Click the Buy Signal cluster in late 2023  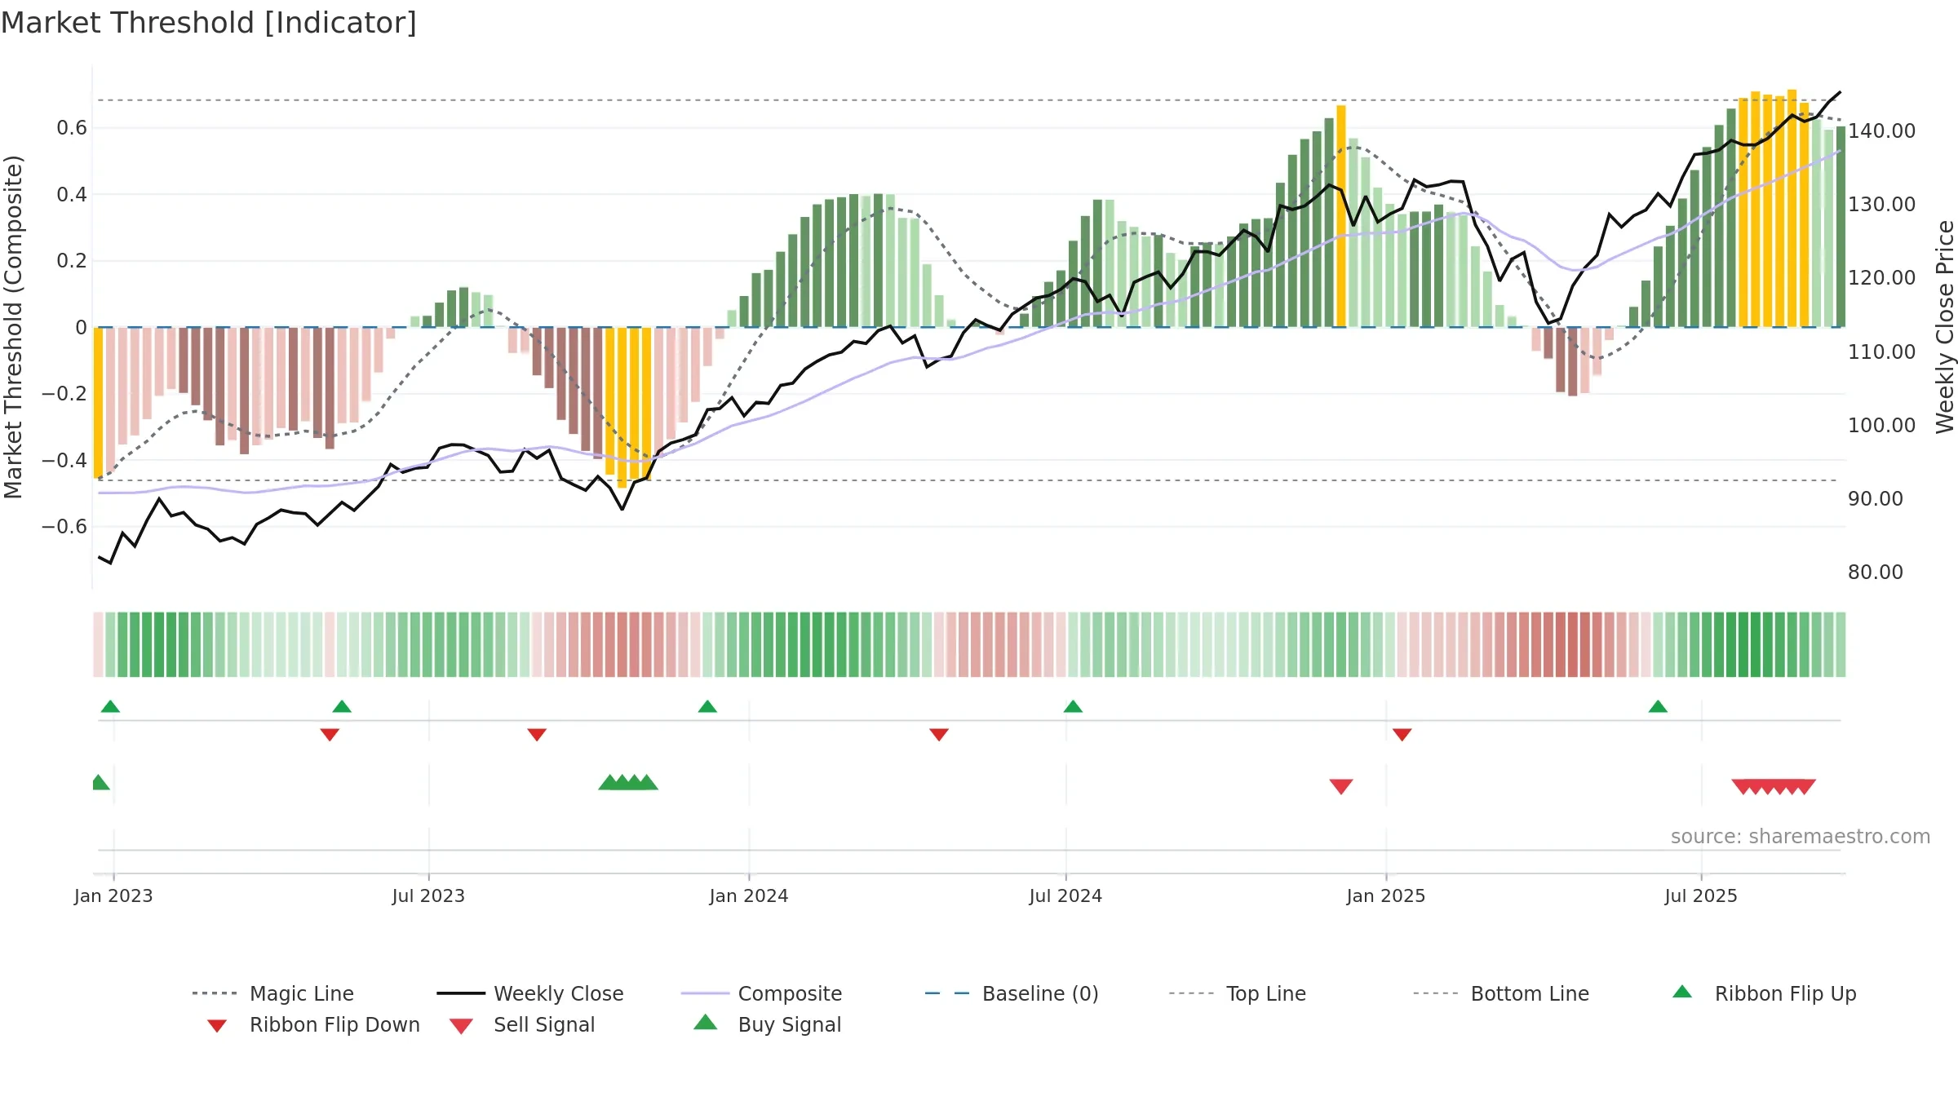pyautogui.click(x=628, y=783)
